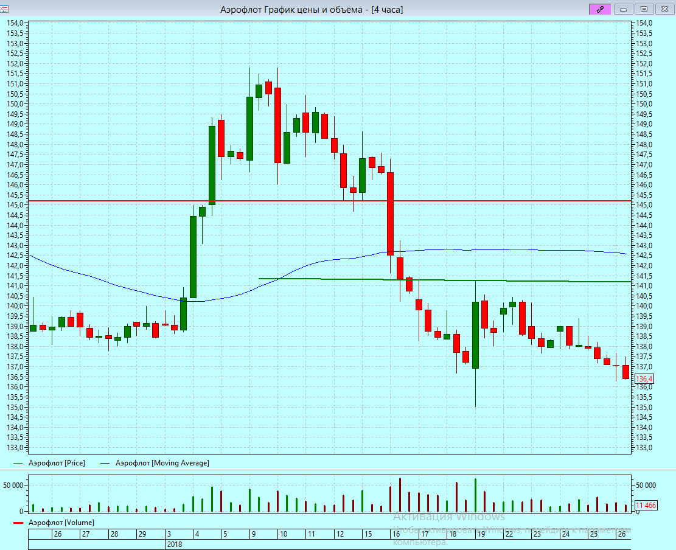This screenshot has height=550, width=676.
Task: Click 154,0 on the left price axis
Action: coord(15,23)
